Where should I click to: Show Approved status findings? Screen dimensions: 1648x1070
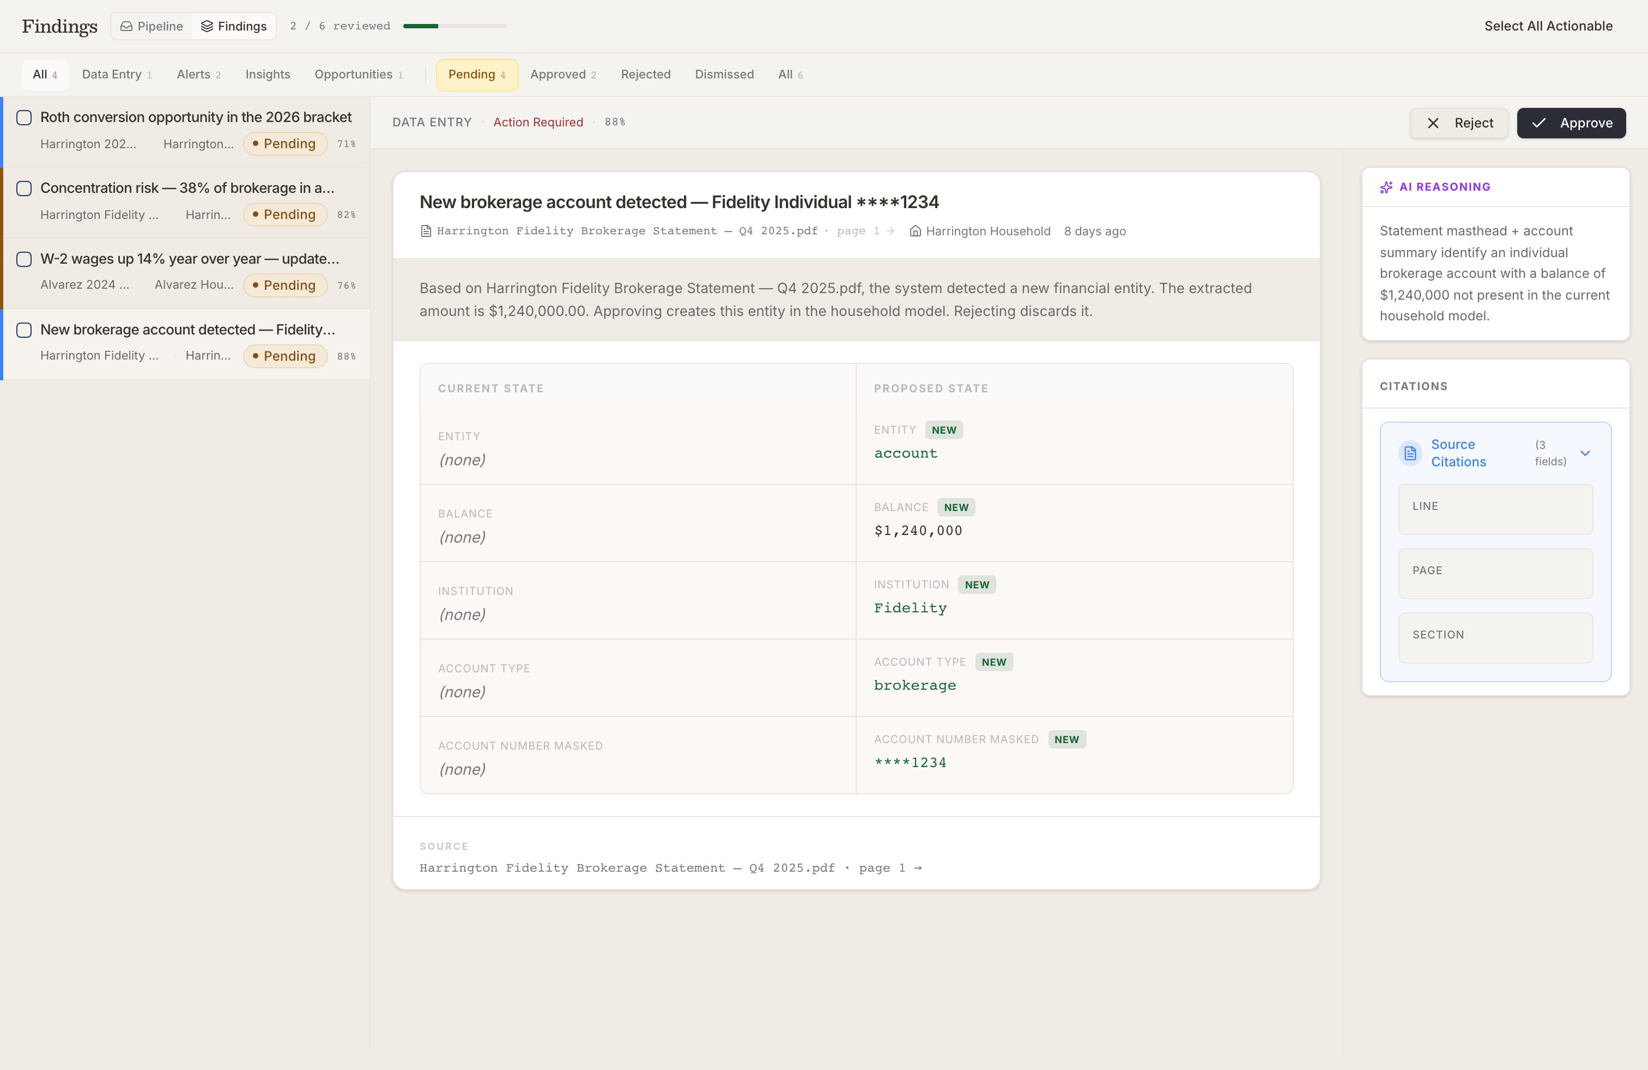563,75
